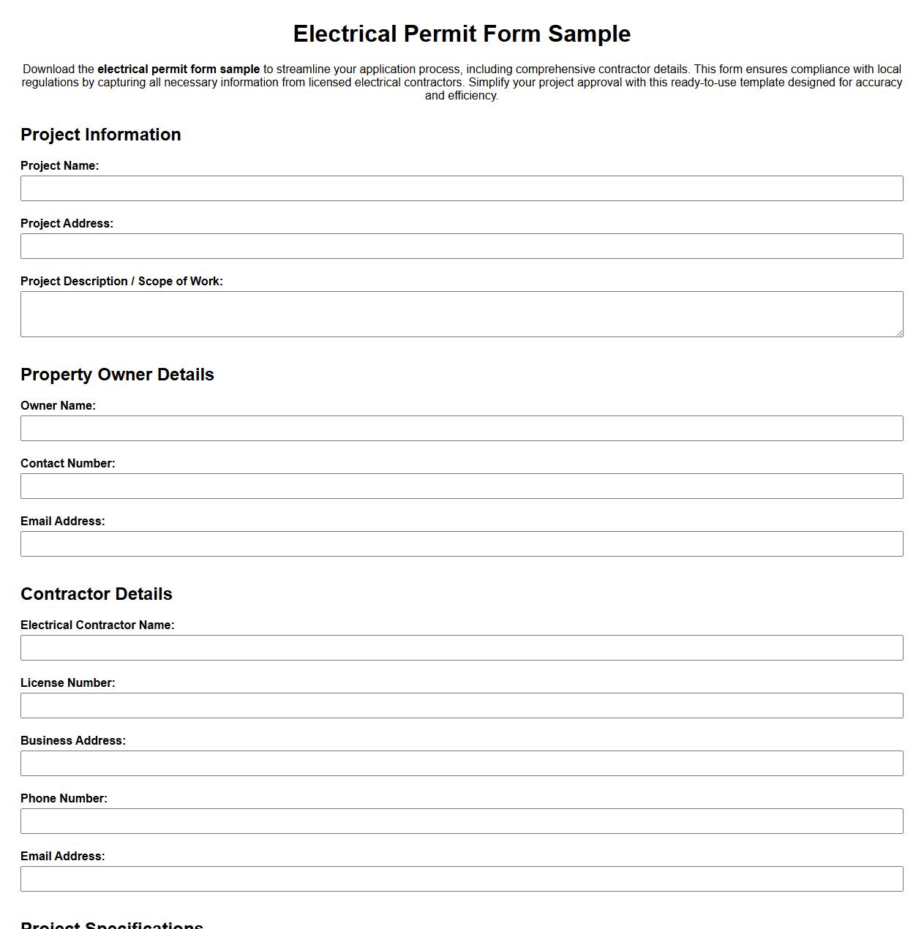Click the Business Address input field
This screenshot has height=929, width=924.
pyautogui.click(x=461, y=763)
